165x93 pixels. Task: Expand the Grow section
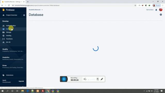click(x=13, y=66)
